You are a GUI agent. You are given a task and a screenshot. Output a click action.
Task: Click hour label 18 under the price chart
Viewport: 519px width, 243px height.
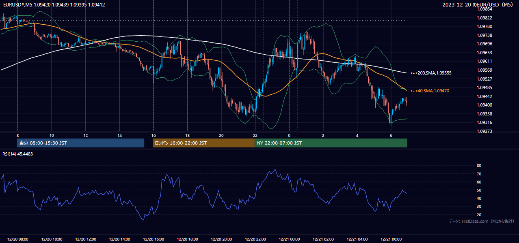coord(187,136)
